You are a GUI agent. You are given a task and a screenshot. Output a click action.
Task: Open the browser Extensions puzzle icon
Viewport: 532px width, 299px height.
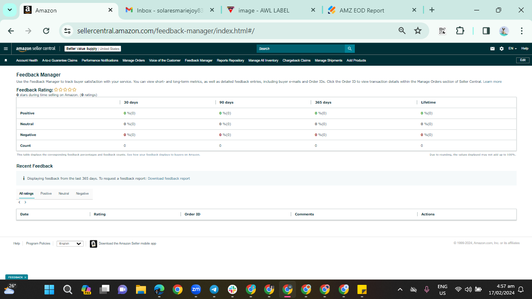pos(460,31)
